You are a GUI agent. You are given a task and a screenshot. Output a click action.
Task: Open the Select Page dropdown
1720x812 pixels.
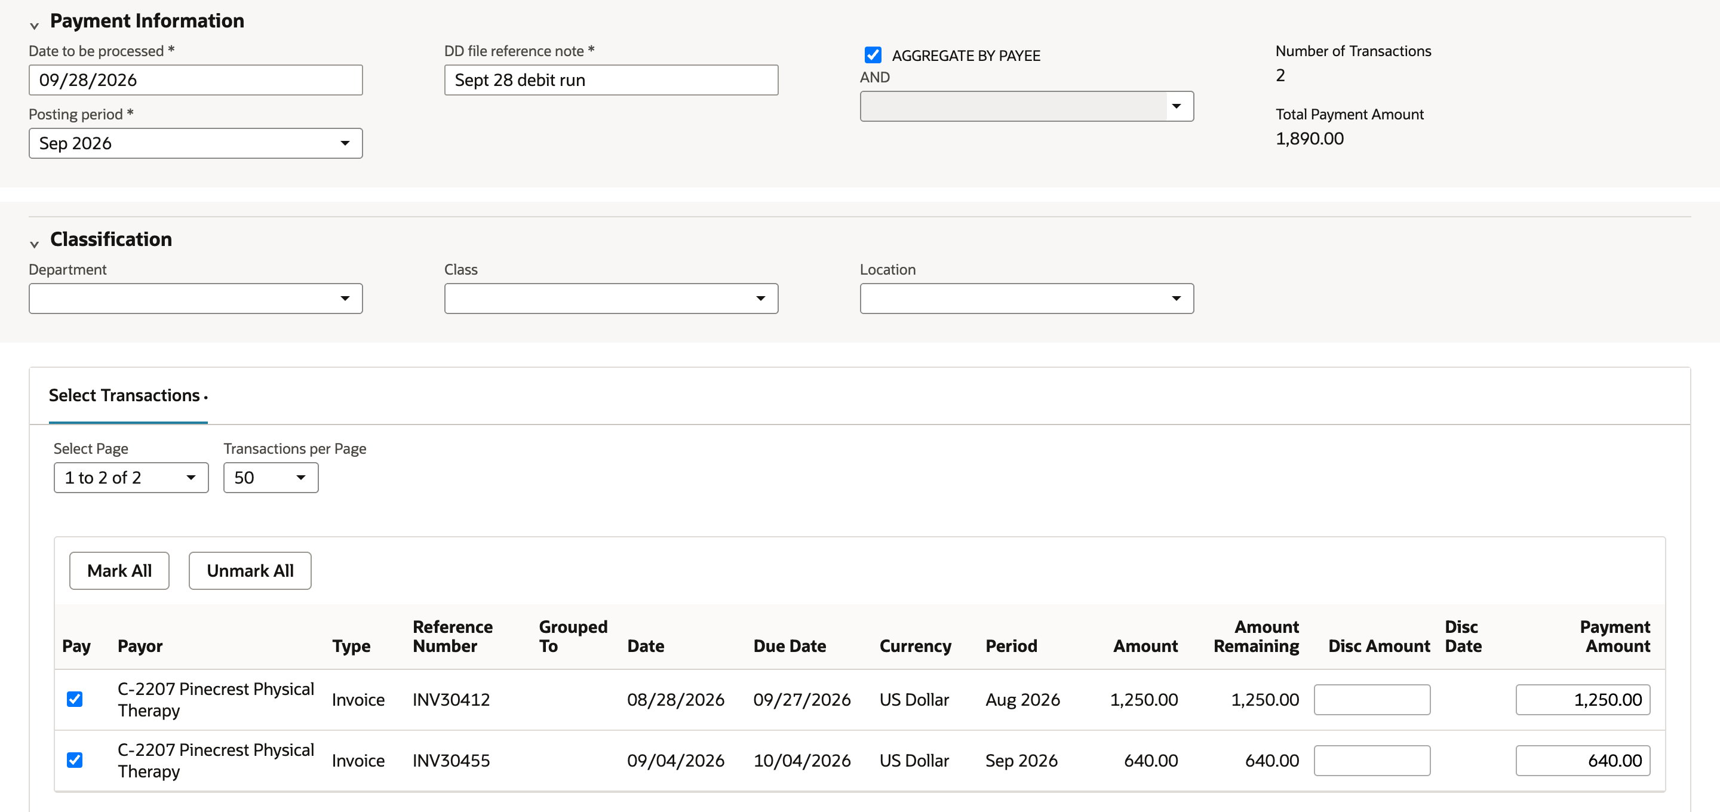pyautogui.click(x=131, y=478)
